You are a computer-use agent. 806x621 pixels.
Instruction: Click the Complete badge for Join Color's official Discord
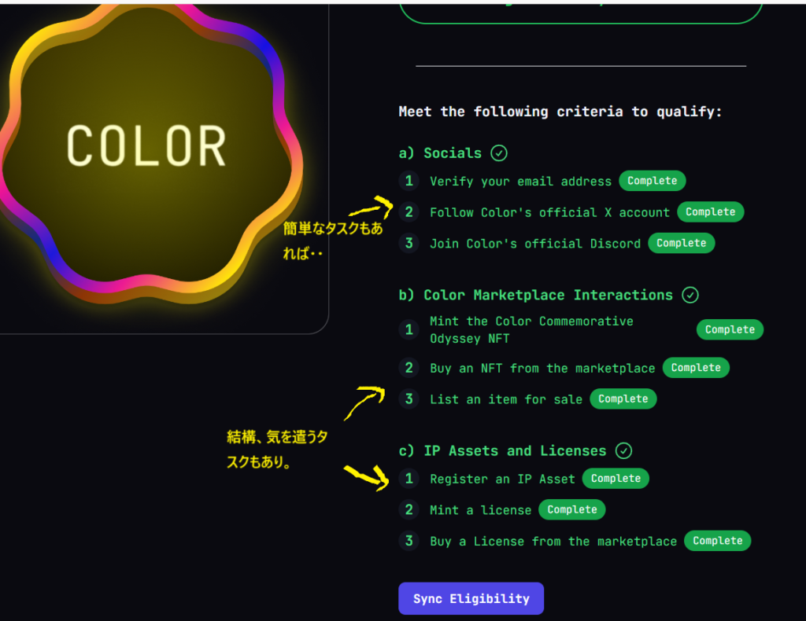click(682, 243)
